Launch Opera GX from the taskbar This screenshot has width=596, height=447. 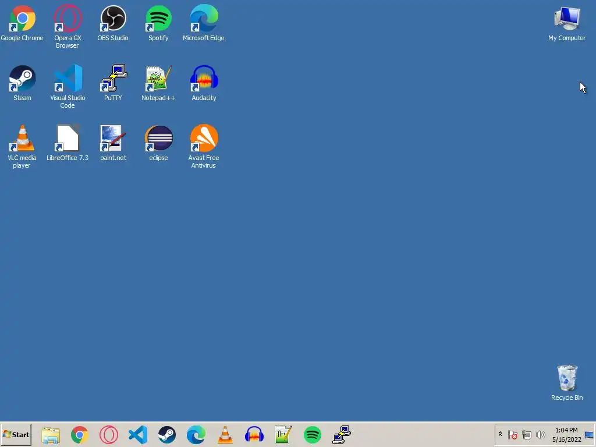(x=109, y=435)
